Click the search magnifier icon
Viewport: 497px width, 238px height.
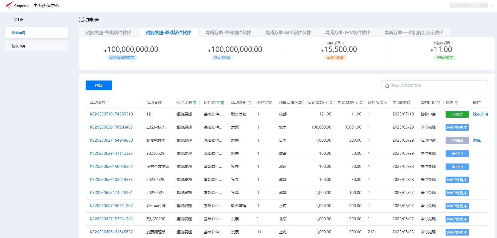coord(387,86)
